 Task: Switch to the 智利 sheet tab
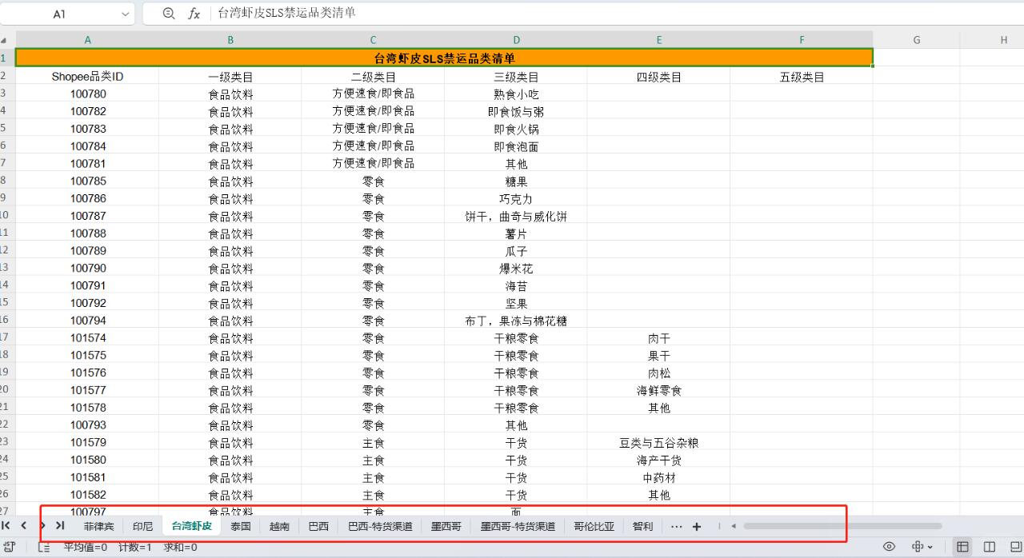[x=643, y=527]
